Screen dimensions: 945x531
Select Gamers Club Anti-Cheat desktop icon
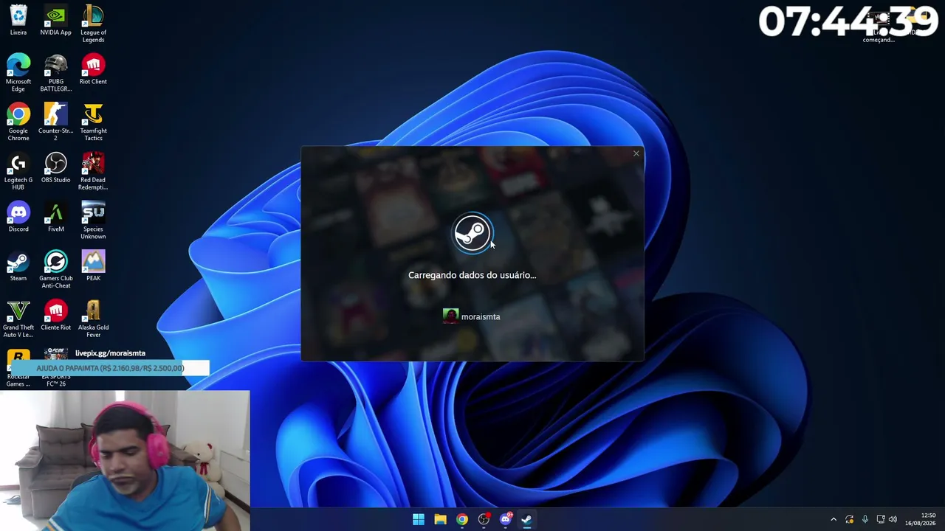click(x=55, y=270)
